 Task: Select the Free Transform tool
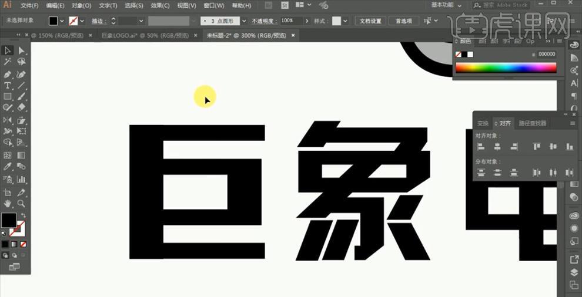coord(22,131)
